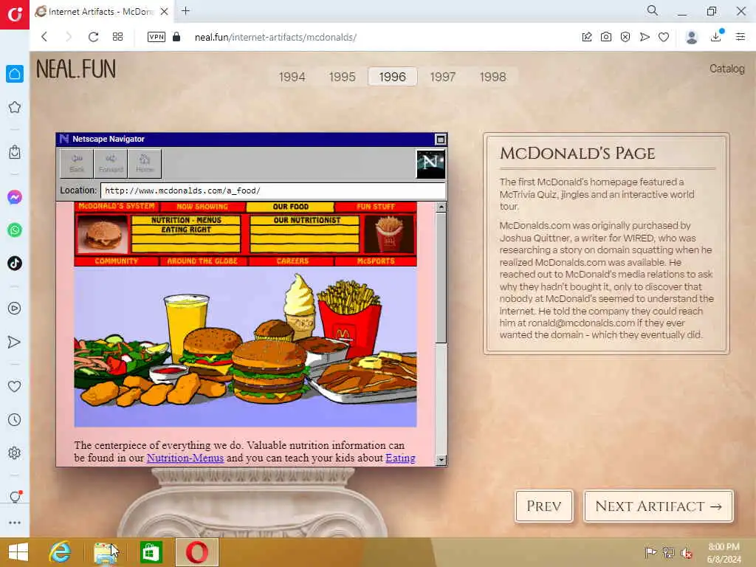Go to the Prev artifact

pyautogui.click(x=544, y=506)
